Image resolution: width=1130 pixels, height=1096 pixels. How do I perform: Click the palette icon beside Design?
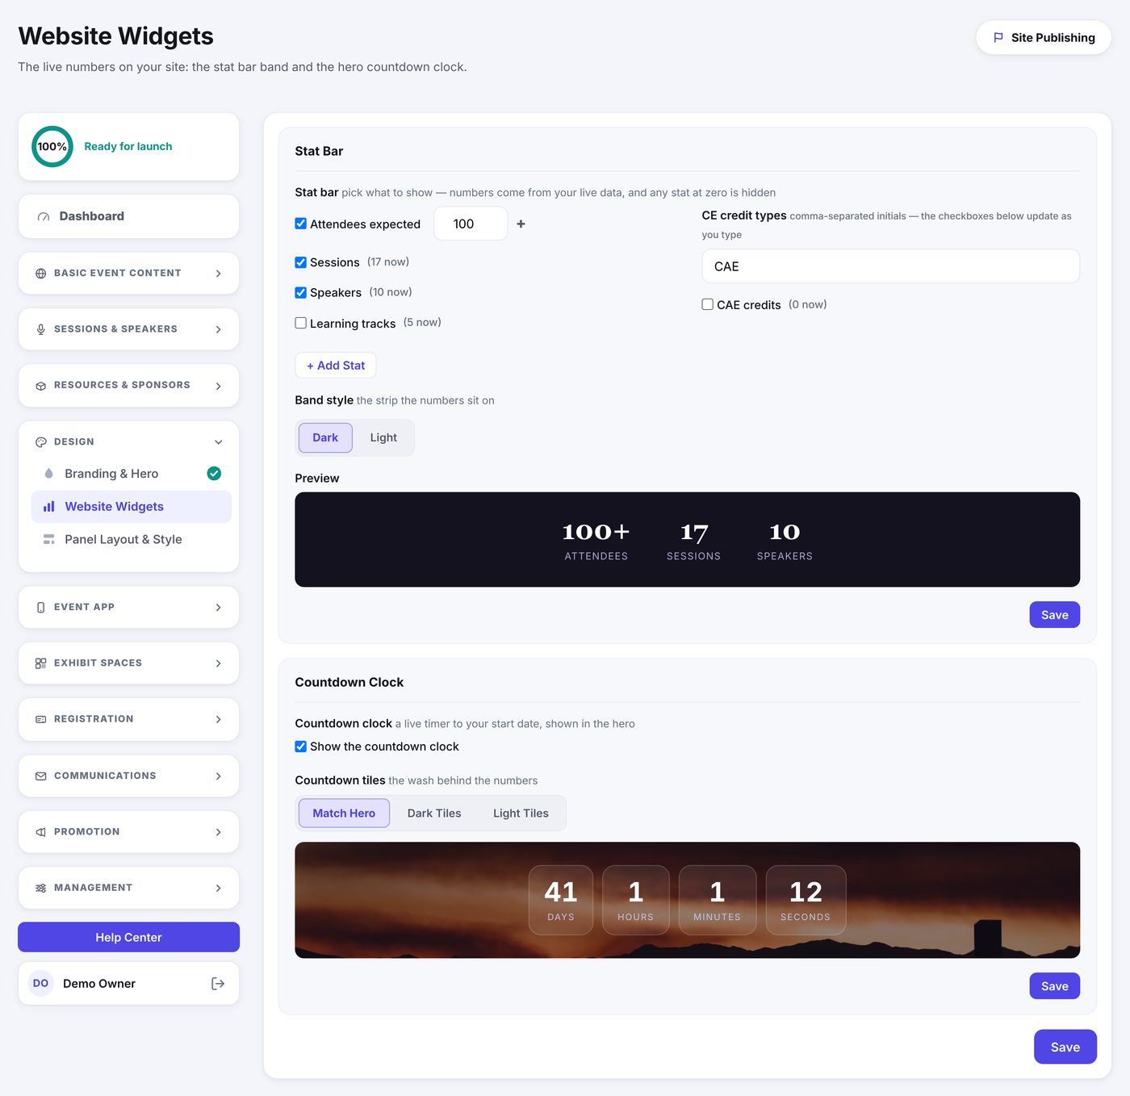40,442
